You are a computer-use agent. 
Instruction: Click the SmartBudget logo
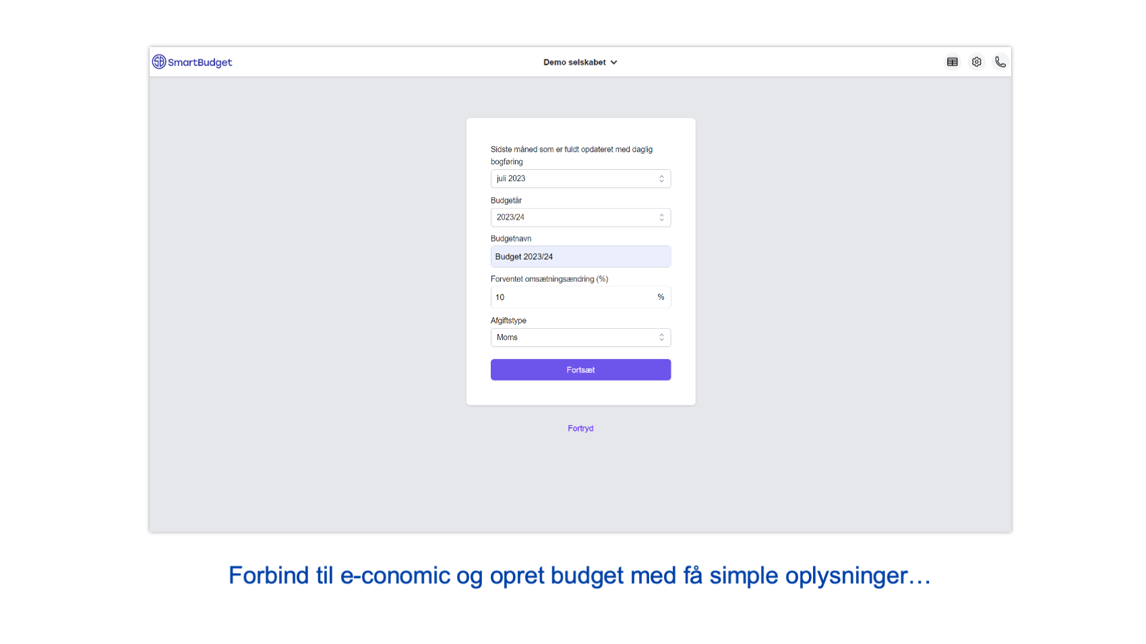192,61
